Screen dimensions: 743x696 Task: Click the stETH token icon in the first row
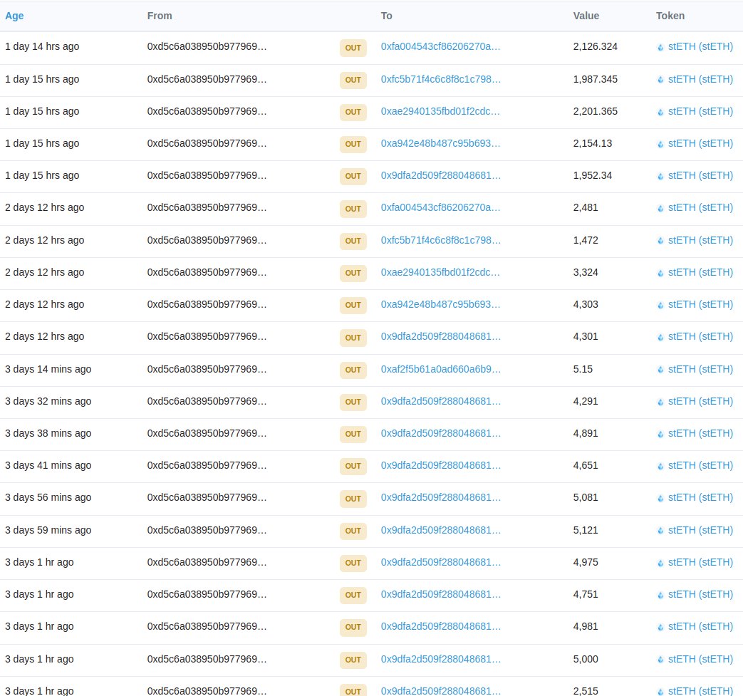point(660,47)
